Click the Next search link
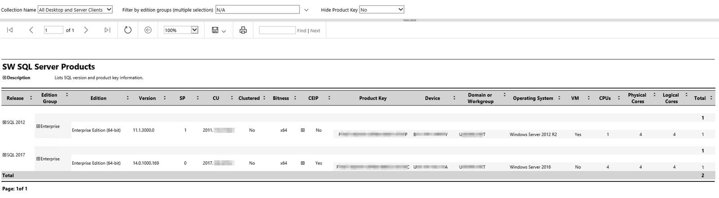This screenshot has width=719, height=198. point(315,30)
